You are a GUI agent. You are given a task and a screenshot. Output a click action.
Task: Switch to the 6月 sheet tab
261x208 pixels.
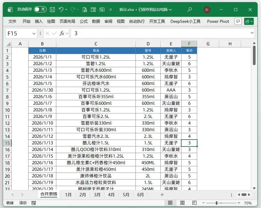[x=141, y=194]
